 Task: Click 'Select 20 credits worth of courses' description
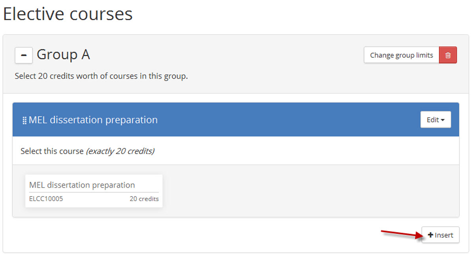(101, 76)
